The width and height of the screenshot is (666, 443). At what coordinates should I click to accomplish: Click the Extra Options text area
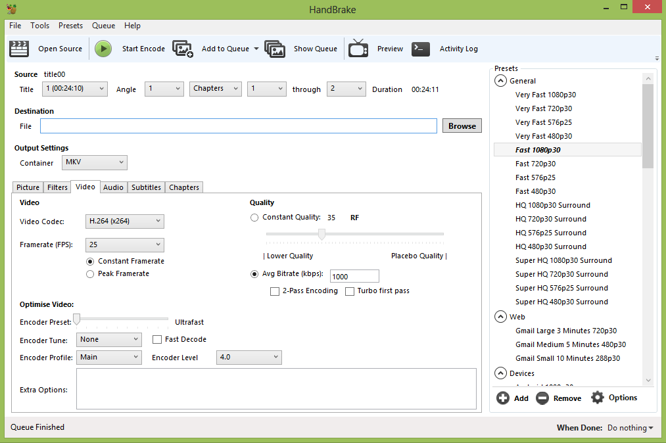tap(277, 388)
